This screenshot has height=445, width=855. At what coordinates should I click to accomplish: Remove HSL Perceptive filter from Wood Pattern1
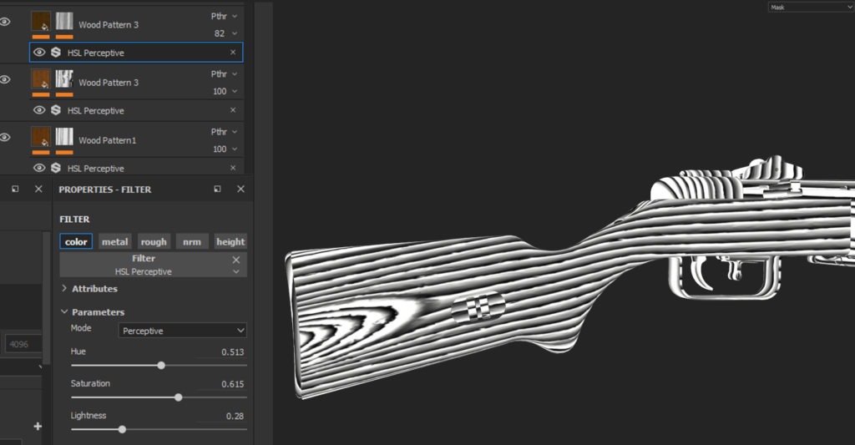(233, 168)
